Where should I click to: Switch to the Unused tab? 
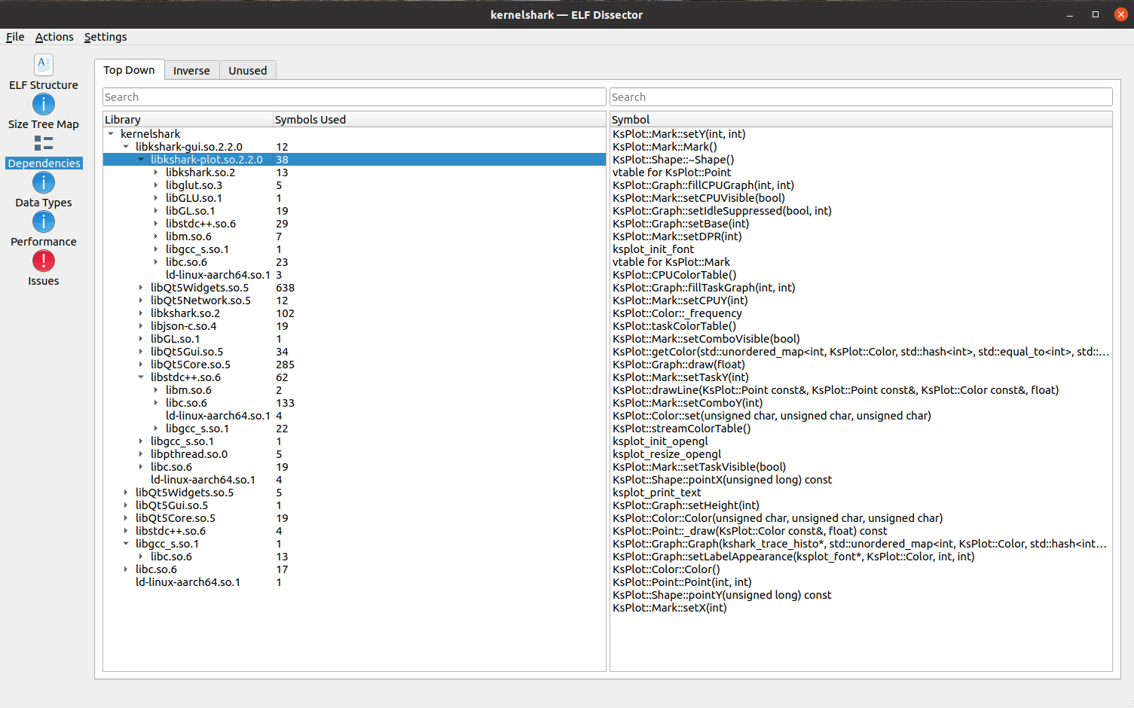pyautogui.click(x=248, y=71)
